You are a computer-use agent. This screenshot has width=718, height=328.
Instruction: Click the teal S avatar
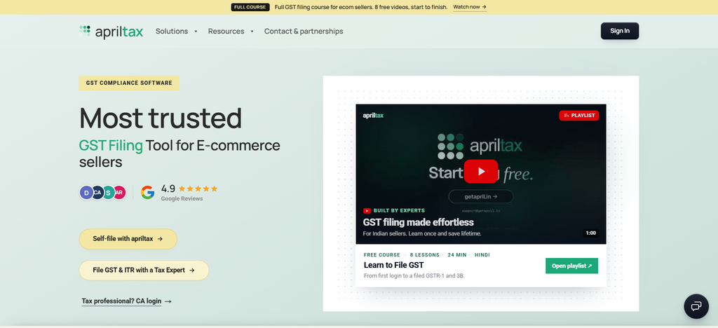coord(108,193)
